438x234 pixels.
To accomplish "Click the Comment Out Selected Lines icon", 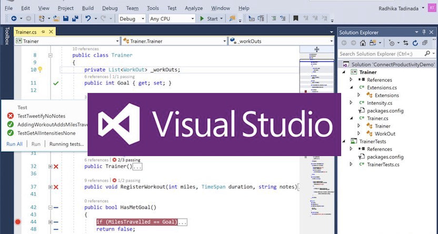I will pyautogui.click(x=274, y=19).
